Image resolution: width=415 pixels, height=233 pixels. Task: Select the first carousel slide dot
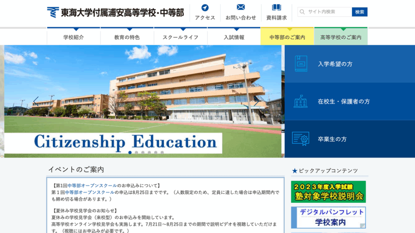point(130,153)
